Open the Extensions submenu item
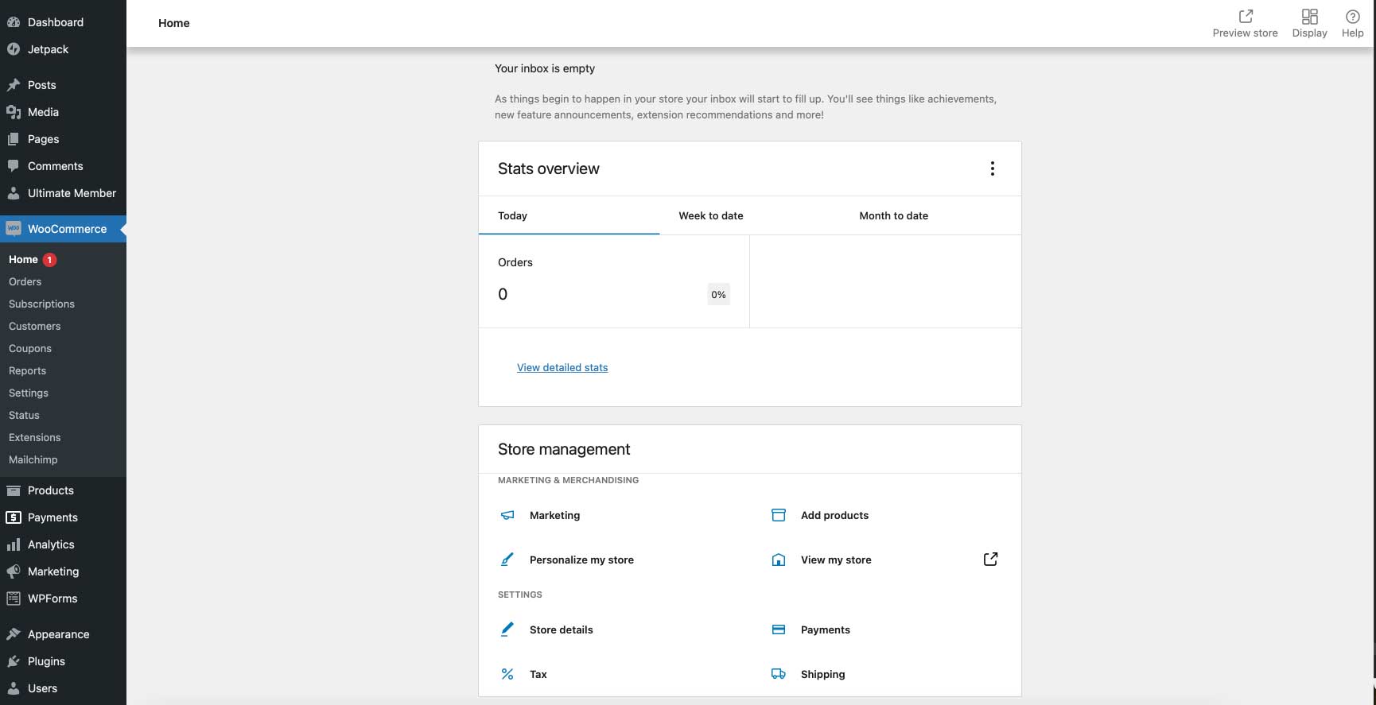Viewport: 1376px width, 705px height. pyautogui.click(x=35, y=437)
